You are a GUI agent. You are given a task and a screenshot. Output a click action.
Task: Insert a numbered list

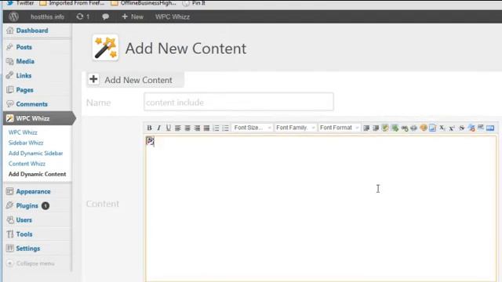(x=216, y=128)
